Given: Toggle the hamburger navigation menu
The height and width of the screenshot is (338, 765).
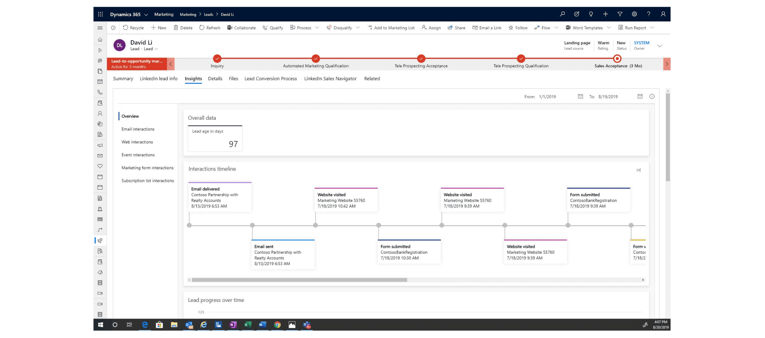Looking at the screenshot, I should click(100, 28).
